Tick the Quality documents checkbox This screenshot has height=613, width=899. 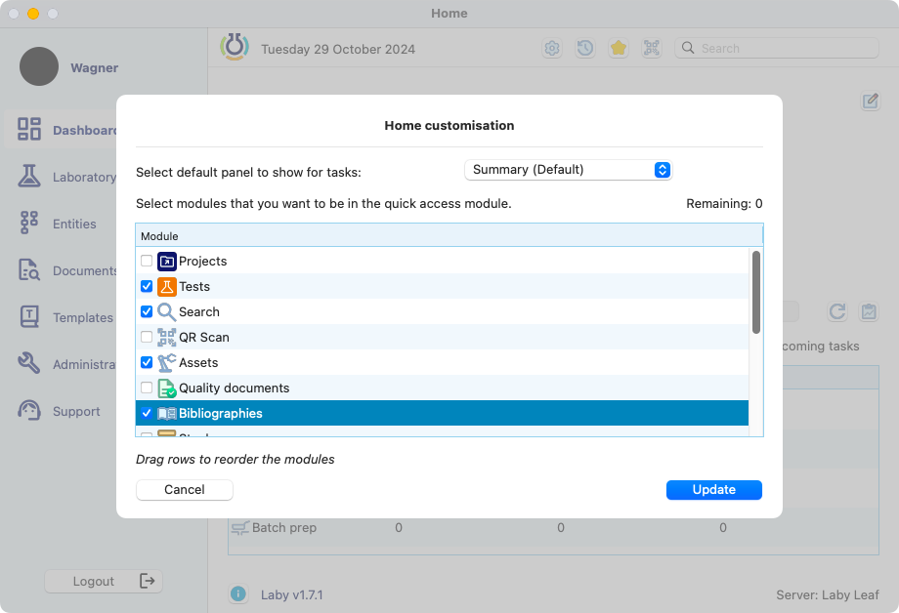[x=147, y=388]
